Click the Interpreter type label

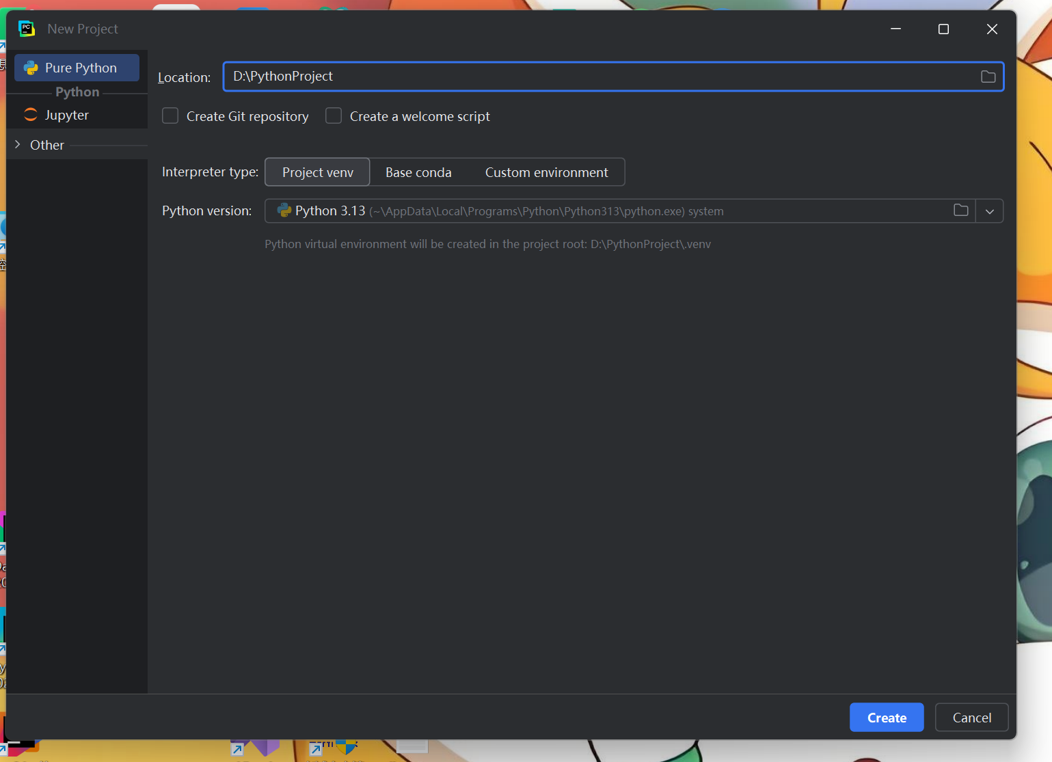tap(210, 172)
